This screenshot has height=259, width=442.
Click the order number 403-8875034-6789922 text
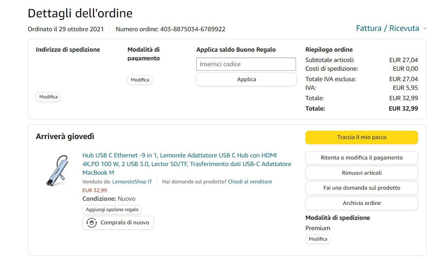tap(192, 29)
